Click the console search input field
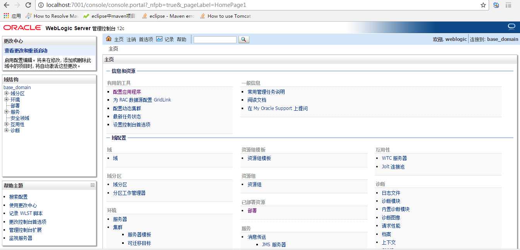 [x=215, y=39]
